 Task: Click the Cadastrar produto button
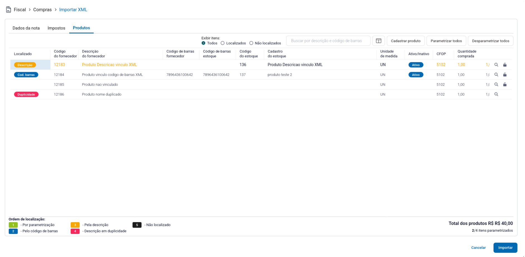[405, 41]
